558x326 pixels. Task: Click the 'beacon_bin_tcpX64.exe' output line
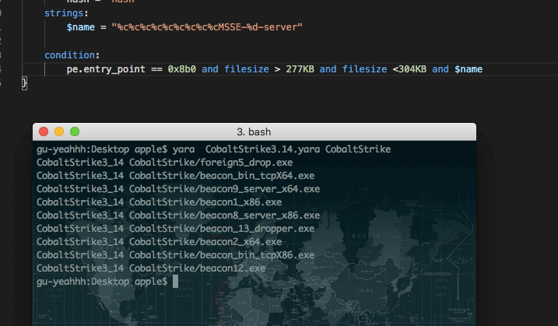pos(175,176)
